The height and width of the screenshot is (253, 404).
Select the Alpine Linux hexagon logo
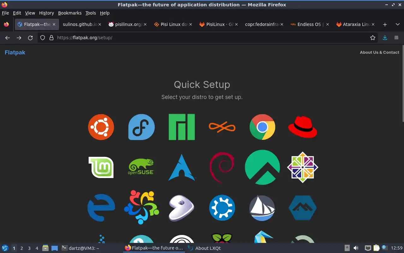[303, 208]
